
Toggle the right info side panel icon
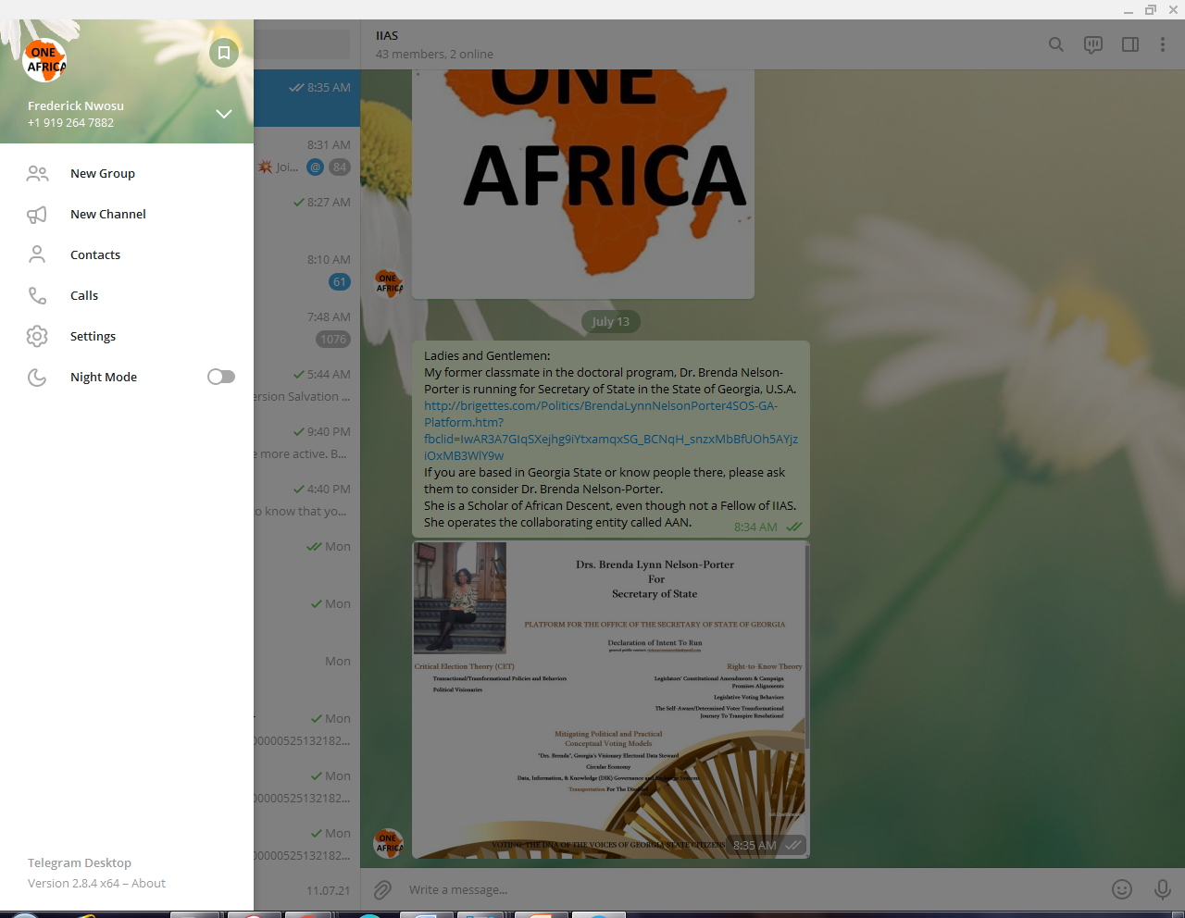[1130, 44]
